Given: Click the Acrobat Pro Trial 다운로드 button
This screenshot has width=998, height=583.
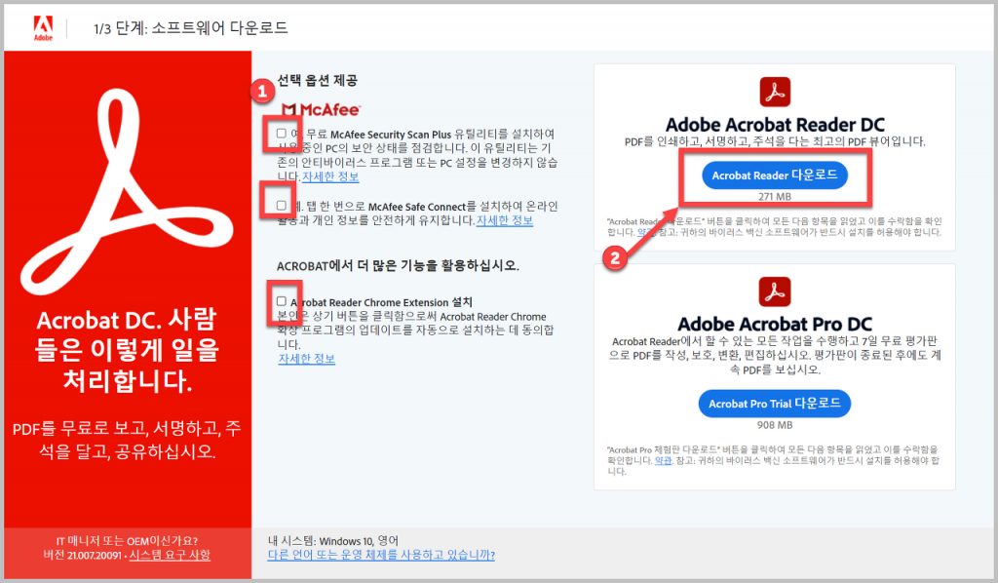Looking at the screenshot, I should (x=775, y=404).
